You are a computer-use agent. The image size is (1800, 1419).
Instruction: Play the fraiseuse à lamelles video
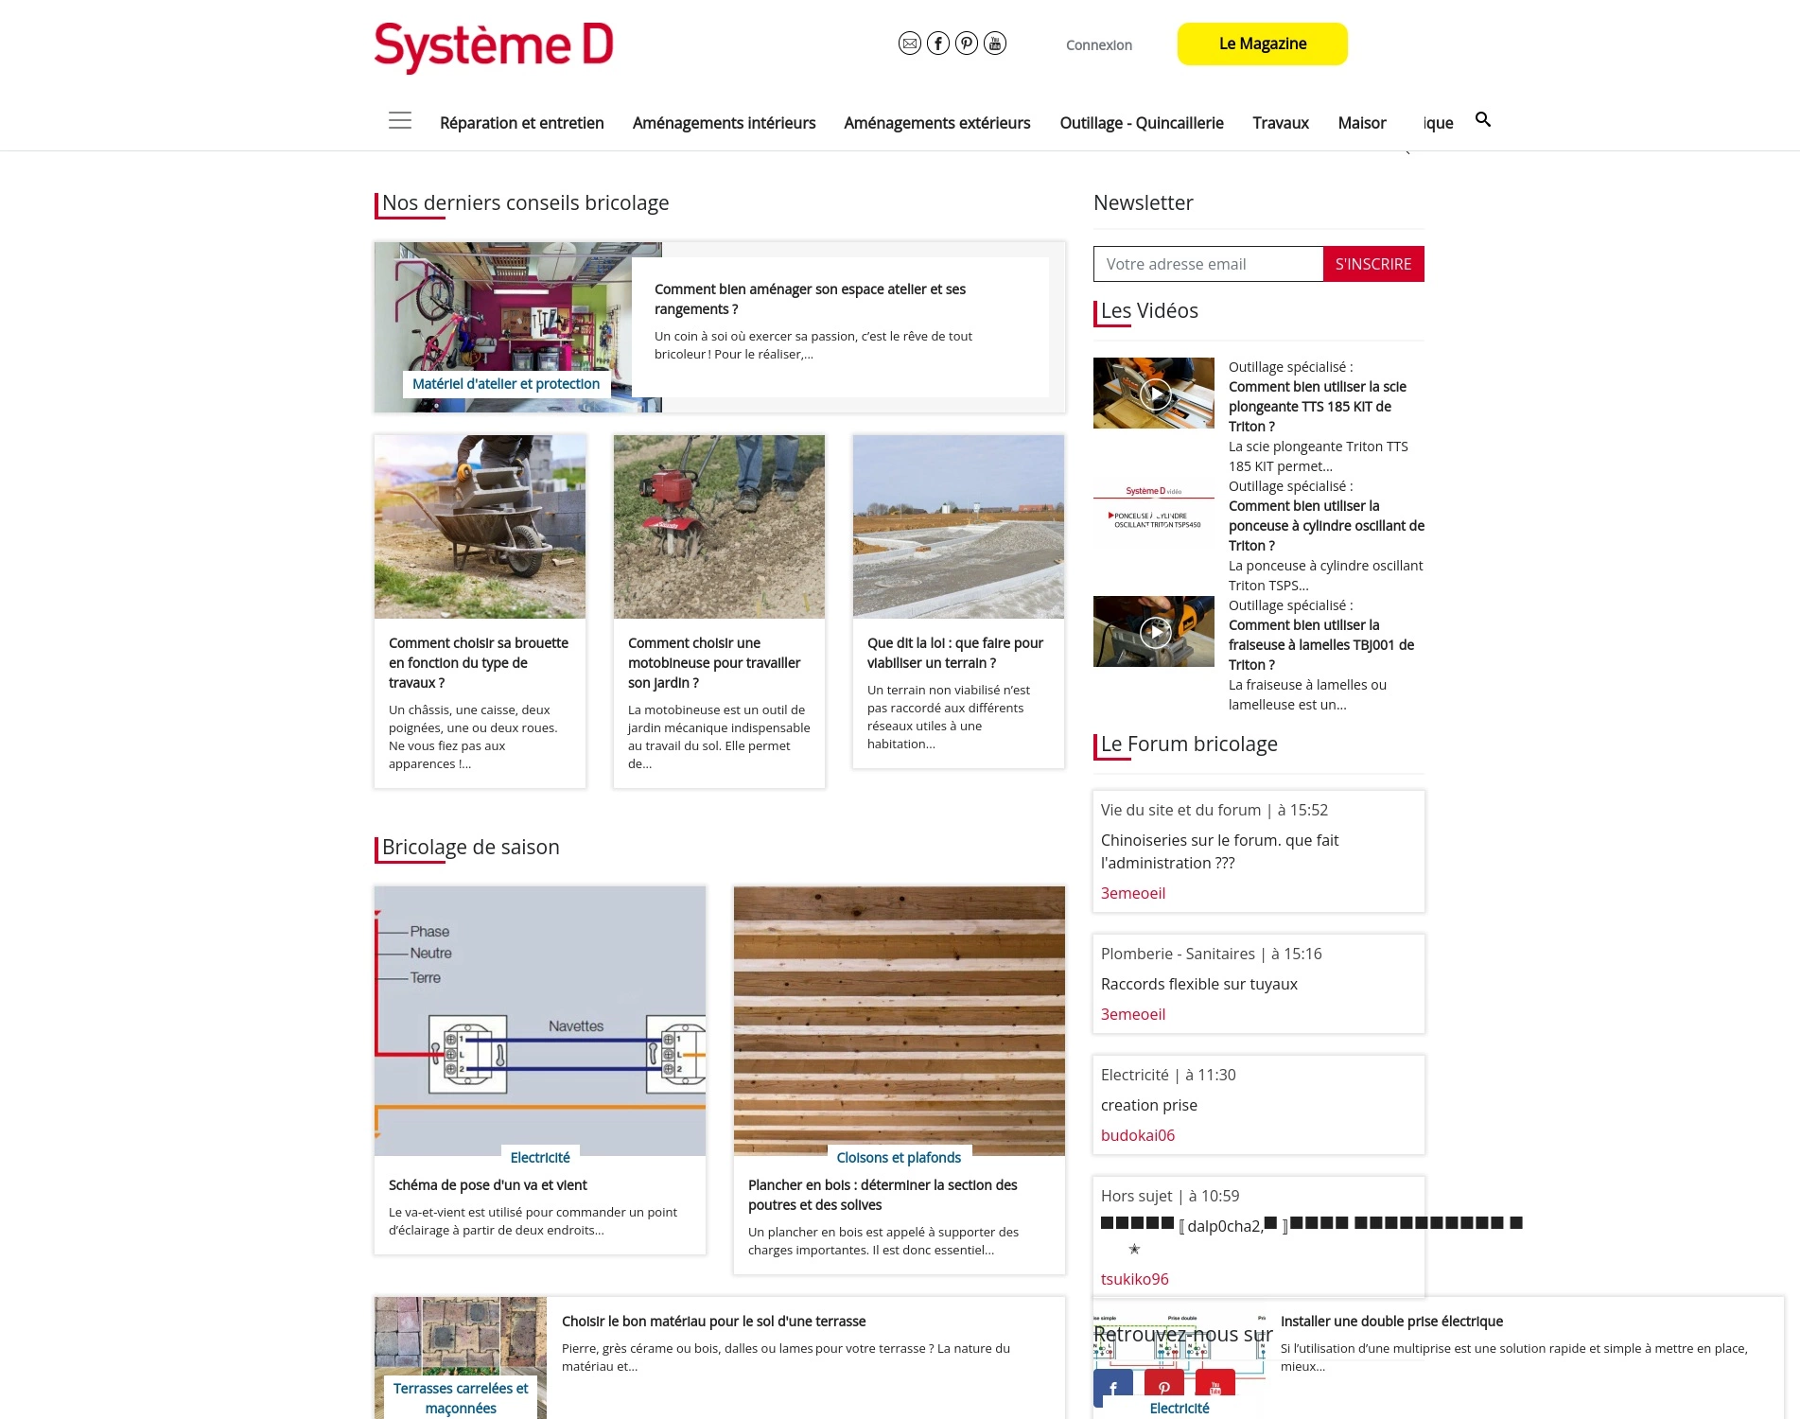(x=1154, y=632)
